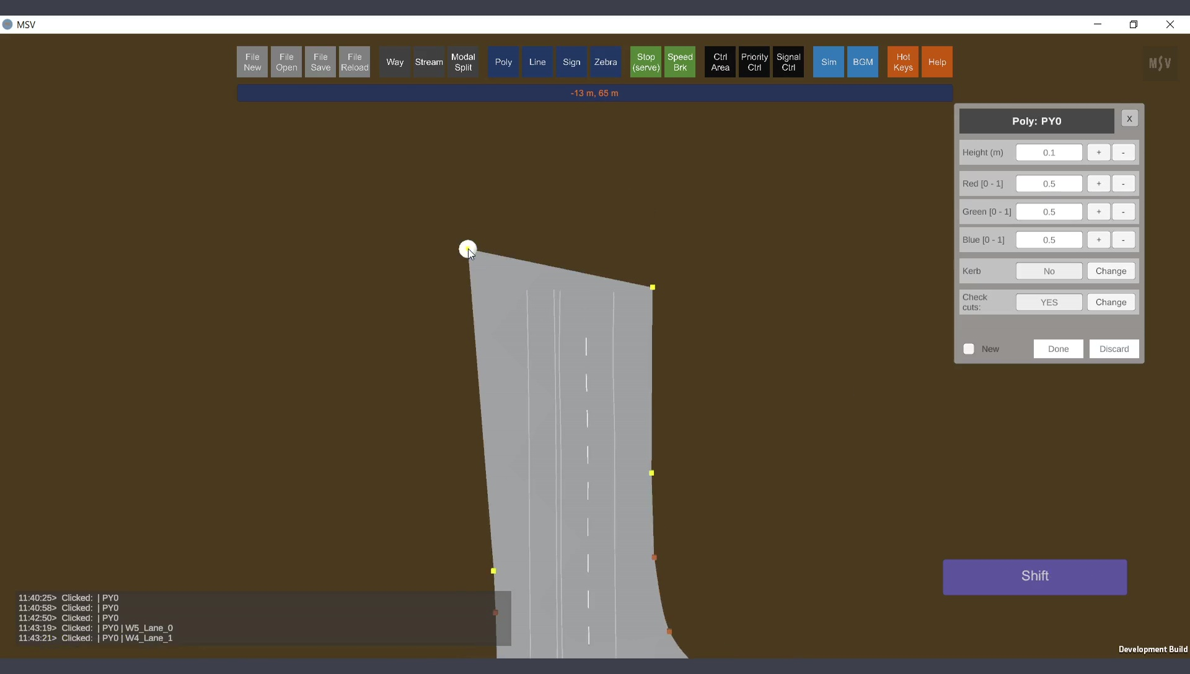
Task: Click the Speed Brk button
Action: pos(679,62)
